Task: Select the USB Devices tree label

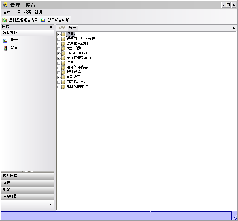Action: pos(76,82)
